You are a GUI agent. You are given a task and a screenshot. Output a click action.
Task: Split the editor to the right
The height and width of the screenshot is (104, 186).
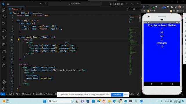pyautogui.click(x=134, y=9)
